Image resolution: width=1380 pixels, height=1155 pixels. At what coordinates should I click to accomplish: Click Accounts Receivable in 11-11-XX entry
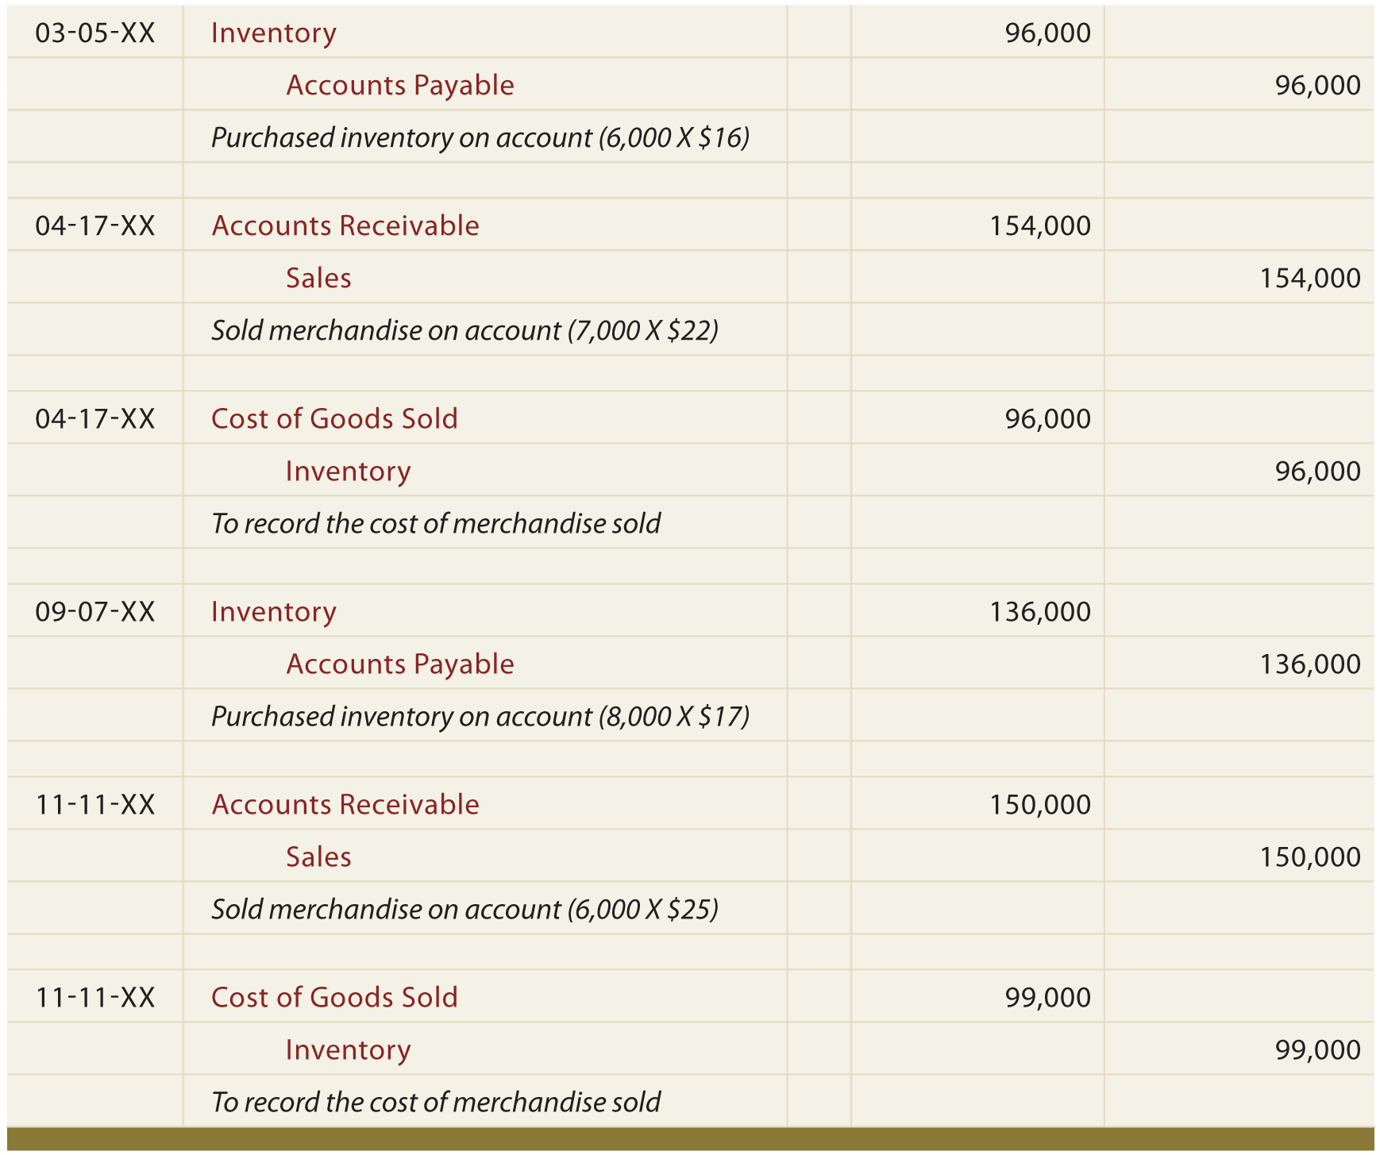click(x=345, y=805)
